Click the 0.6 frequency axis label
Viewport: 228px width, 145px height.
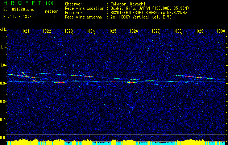click(3, 138)
